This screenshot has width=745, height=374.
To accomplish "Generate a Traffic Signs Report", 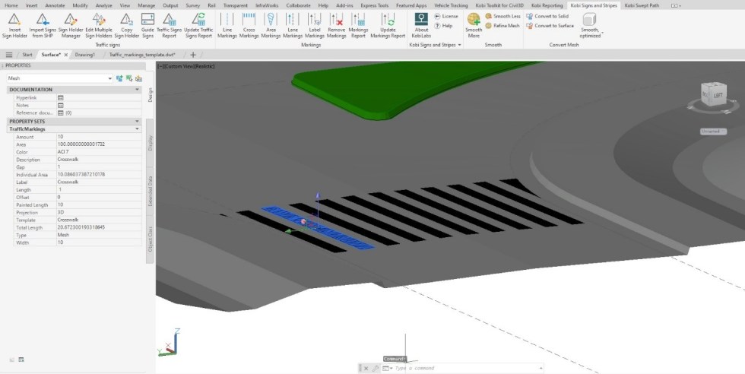I will [169, 26].
